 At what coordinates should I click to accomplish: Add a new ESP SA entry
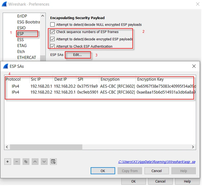[x=8, y=161]
